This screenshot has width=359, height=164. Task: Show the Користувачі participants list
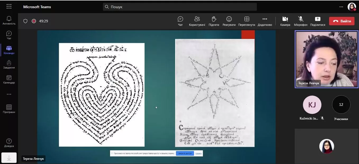(197, 21)
